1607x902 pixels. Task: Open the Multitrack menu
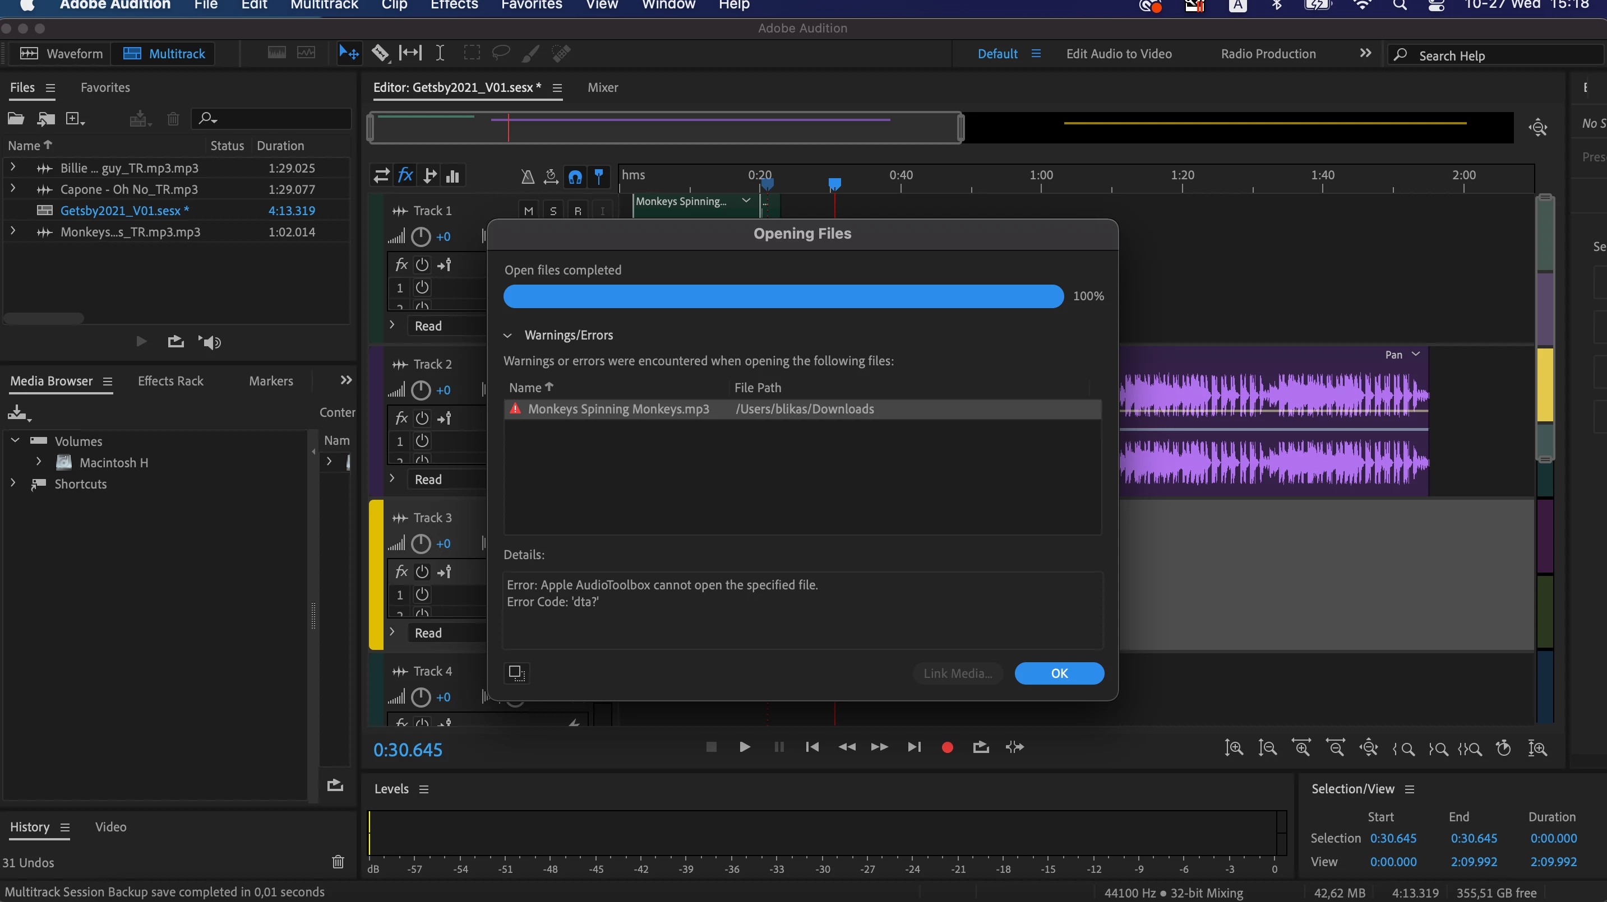click(324, 5)
